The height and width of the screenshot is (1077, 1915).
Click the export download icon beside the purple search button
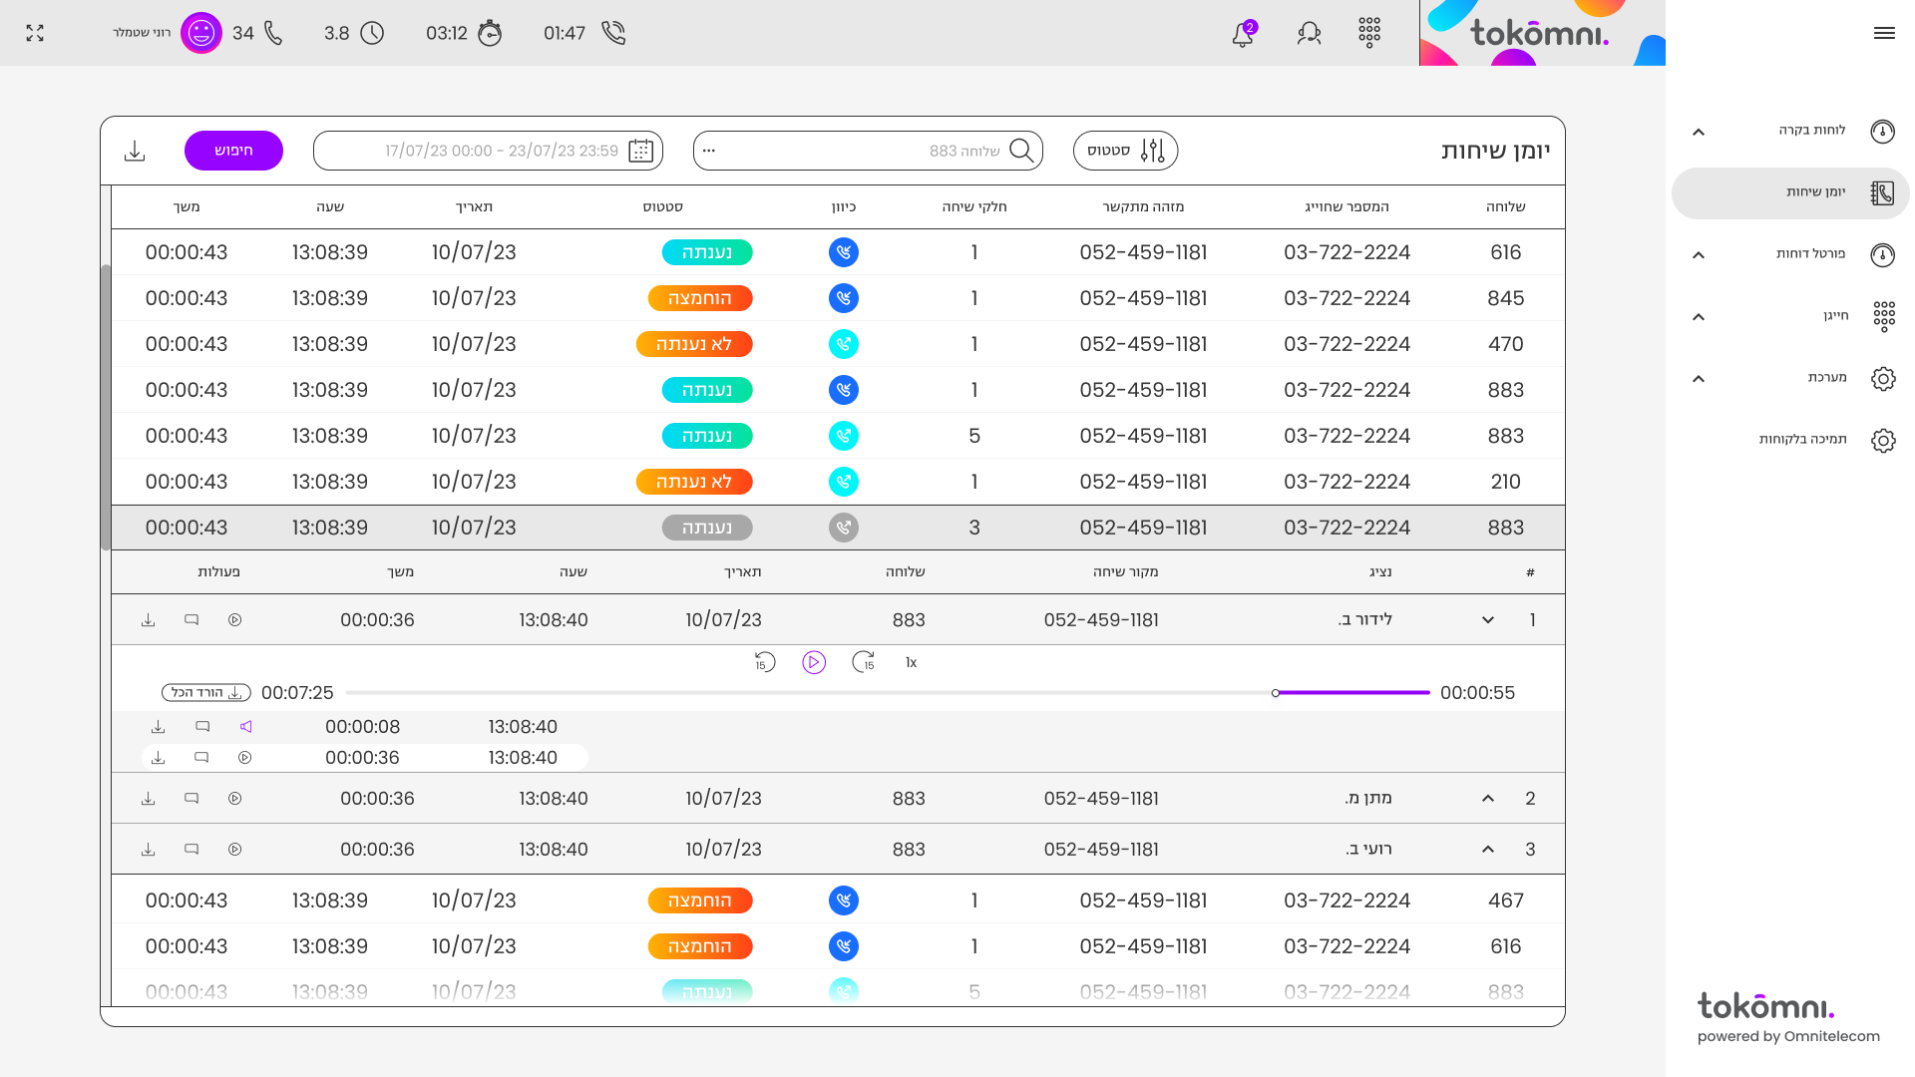[135, 151]
